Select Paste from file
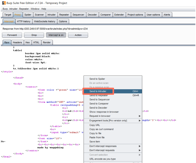 click(113, 138)
